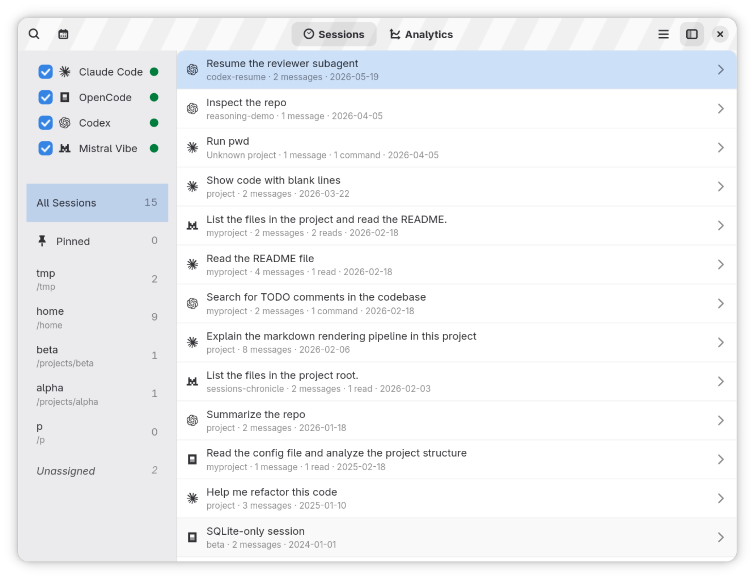Click the Mistral Vibe logo in sidebar
The width and height of the screenshot is (754, 579).
click(65, 148)
